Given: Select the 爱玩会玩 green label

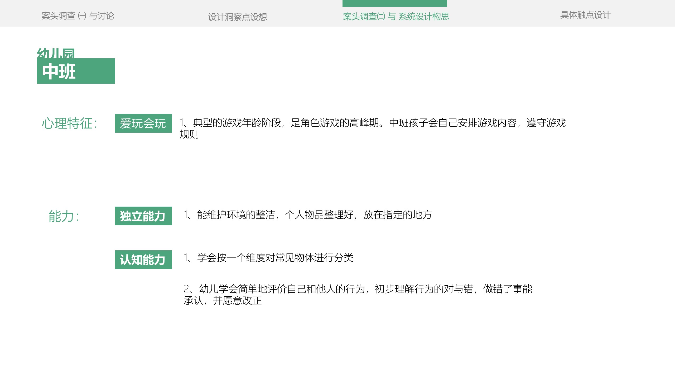Looking at the screenshot, I should pyautogui.click(x=143, y=123).
